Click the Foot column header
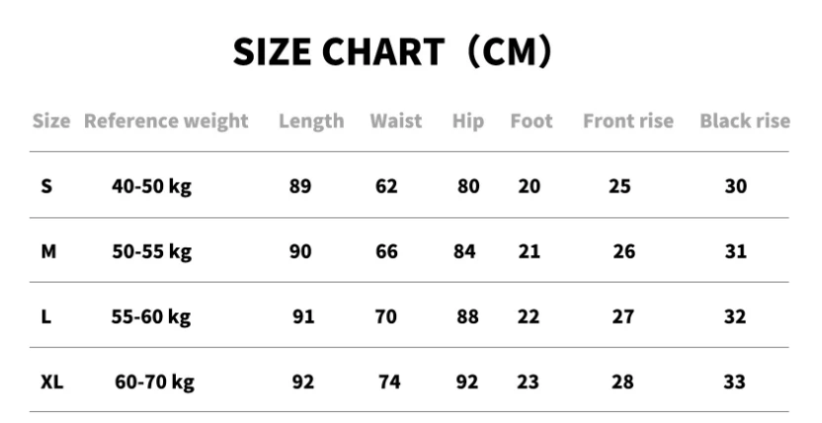Viewport: 822px width, 423px height. click(x=531, y=121)
